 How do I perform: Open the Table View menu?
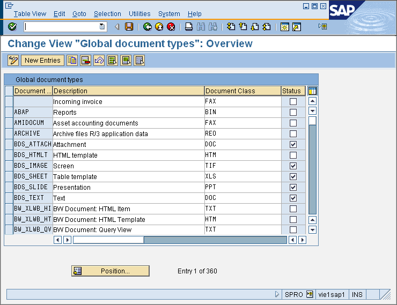(30, 14)
